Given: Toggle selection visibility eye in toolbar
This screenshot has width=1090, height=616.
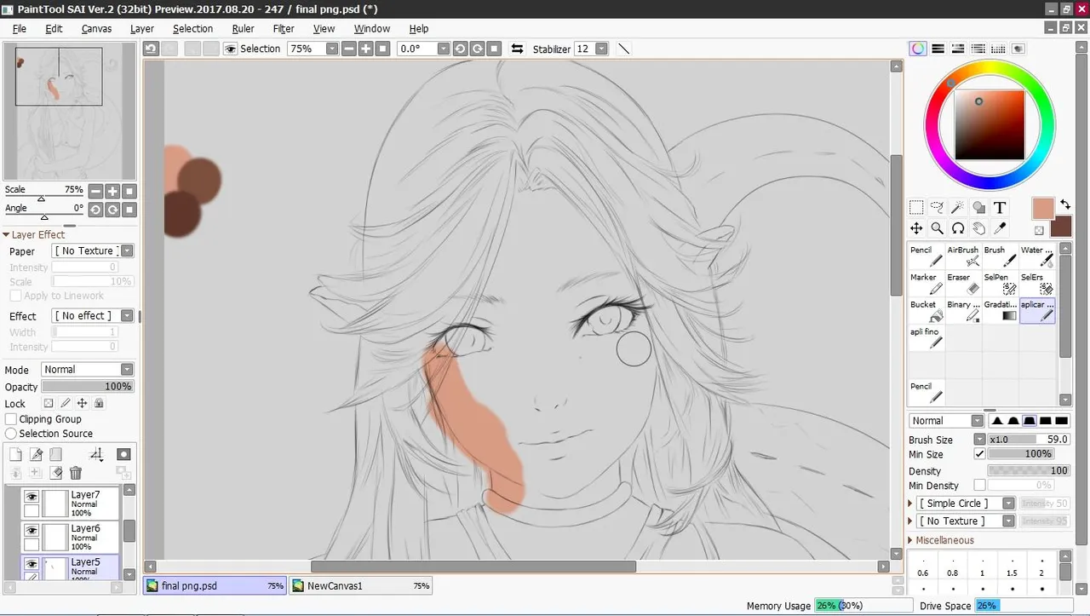Looking at the screenshot, I should (x=230, y=49).
